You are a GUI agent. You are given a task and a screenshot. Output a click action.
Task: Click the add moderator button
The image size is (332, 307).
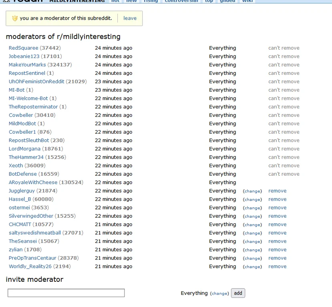238,293
